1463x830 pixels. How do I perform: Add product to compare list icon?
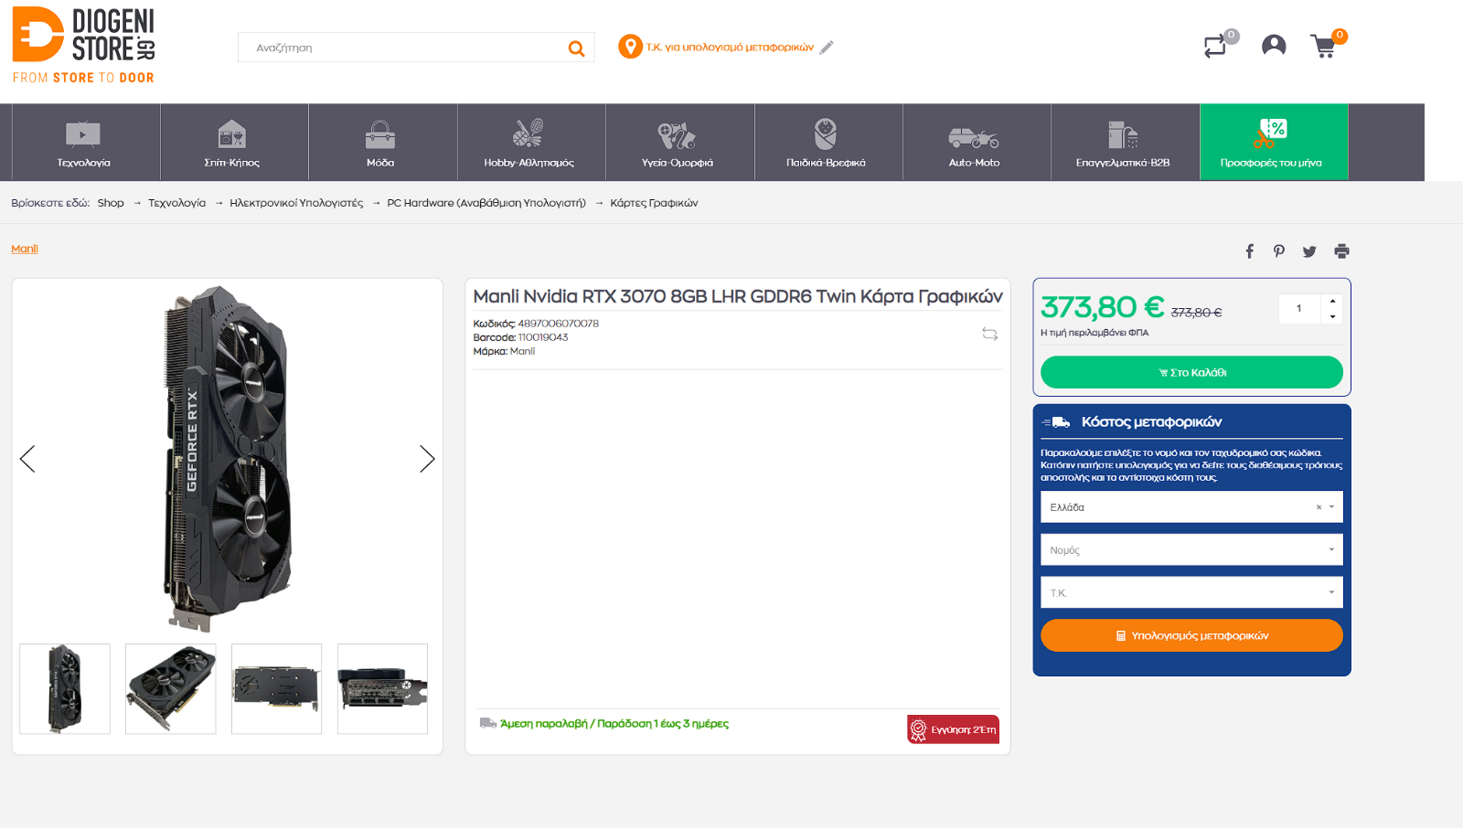(x=990, y=335)
